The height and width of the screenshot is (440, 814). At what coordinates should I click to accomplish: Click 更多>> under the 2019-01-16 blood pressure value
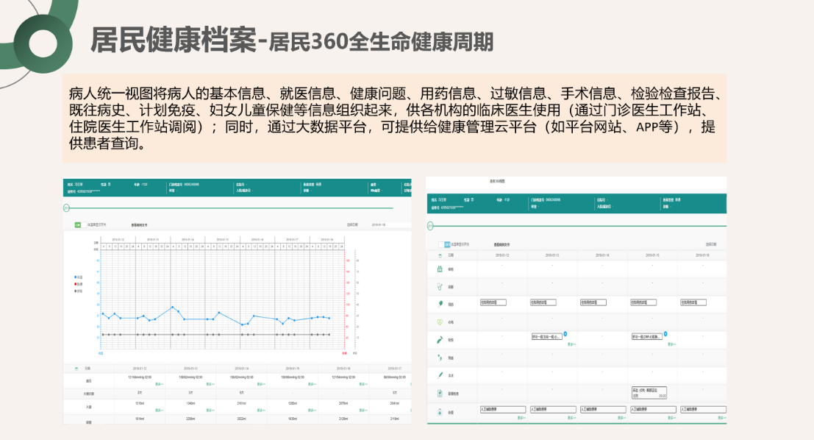tap(363, 384)
